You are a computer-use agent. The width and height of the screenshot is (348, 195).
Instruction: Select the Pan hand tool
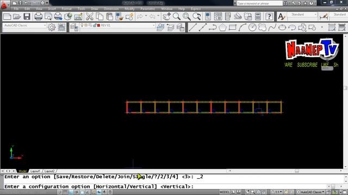pos(166,17)
